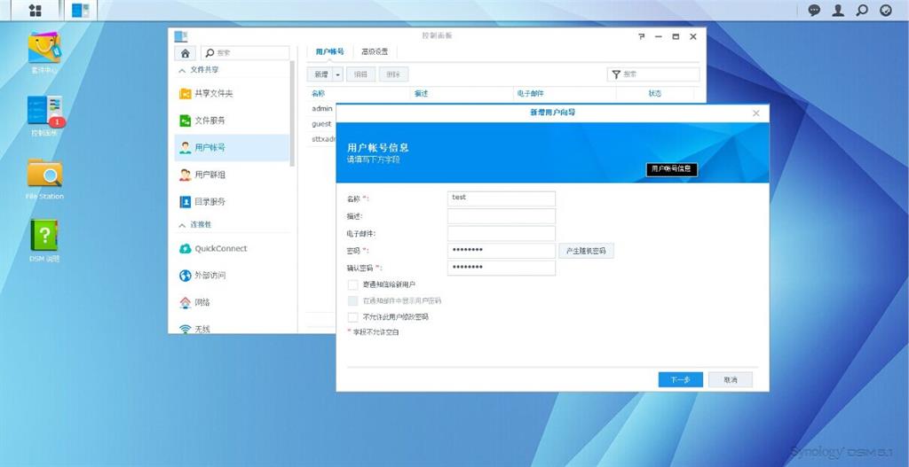Check 不允许此用户修改密码 option
The height and width of the screenshot is (467, 909).
352,316
